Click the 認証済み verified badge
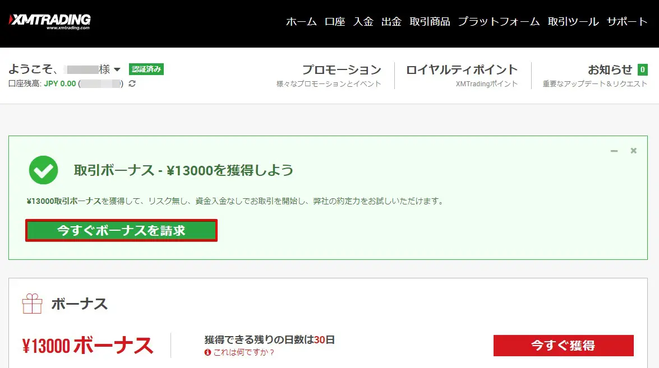This screenshot has width=659, height=368. 146,69
